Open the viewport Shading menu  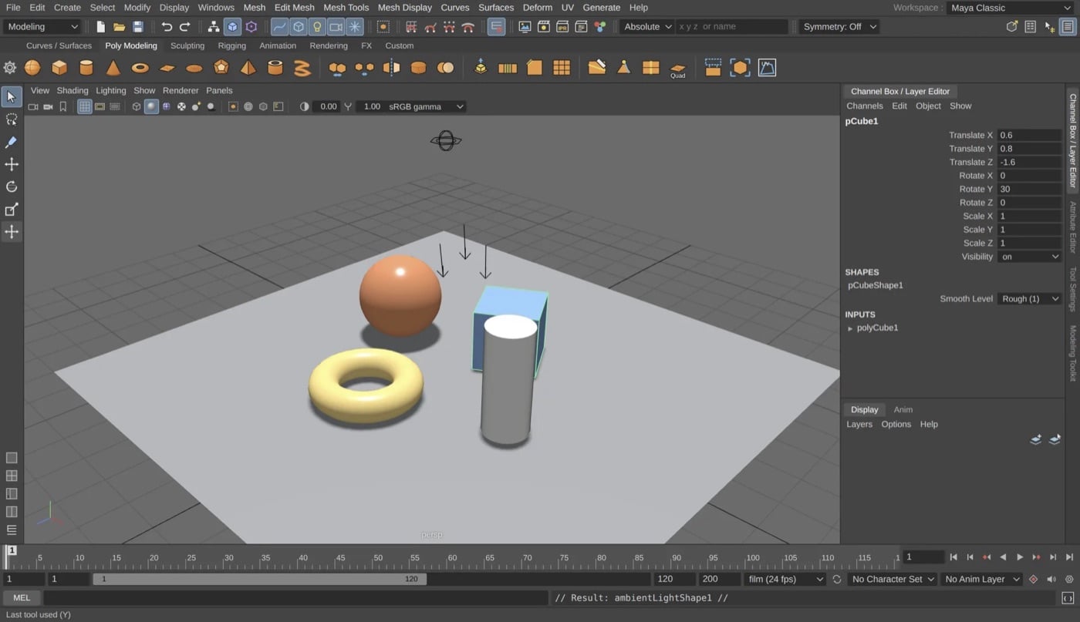(x=73, y=90)
